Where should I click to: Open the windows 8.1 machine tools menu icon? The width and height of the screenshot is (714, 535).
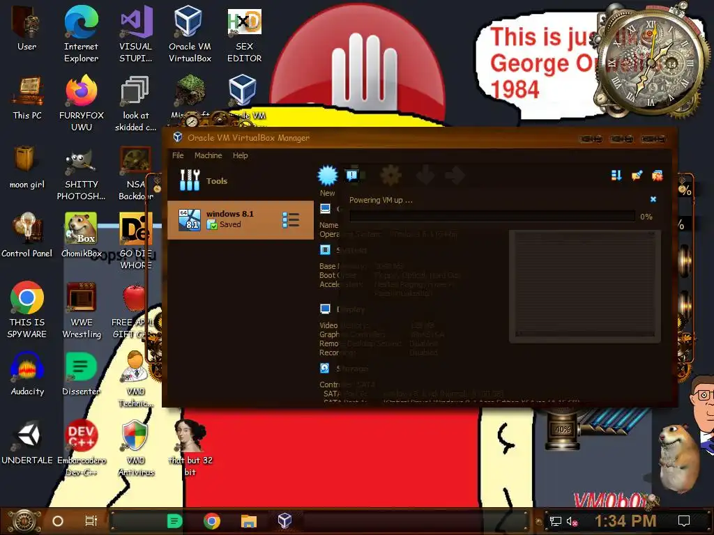coord(291,219)
